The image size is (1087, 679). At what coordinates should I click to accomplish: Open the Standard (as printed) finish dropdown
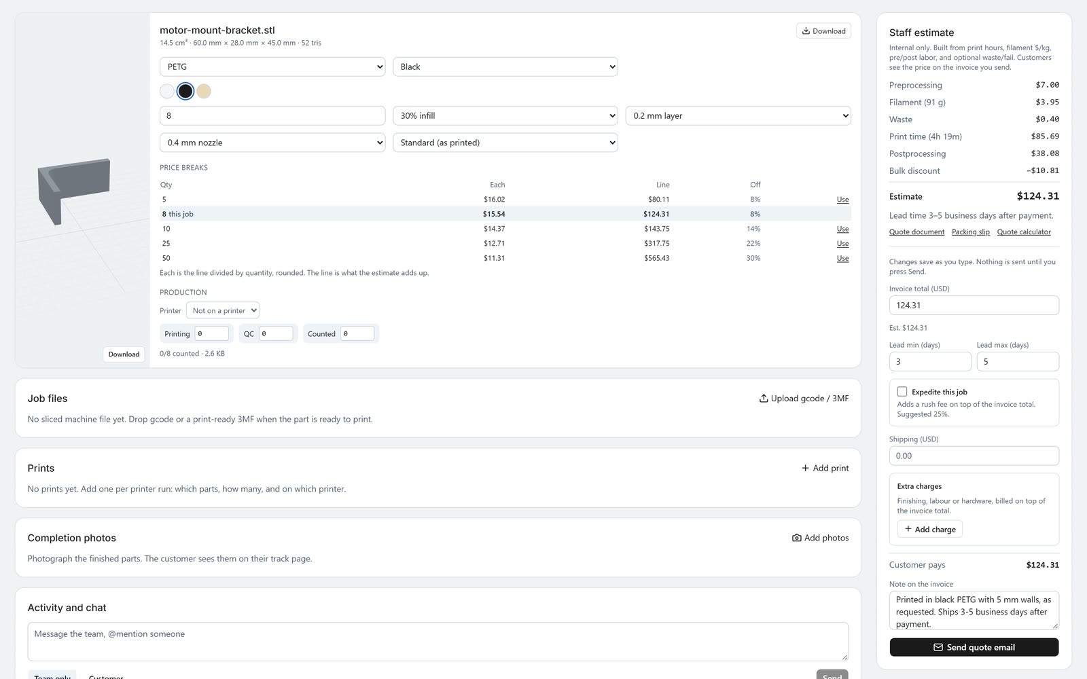pos(505,143)
